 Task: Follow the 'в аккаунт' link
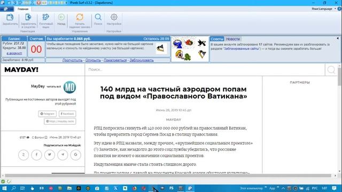pos(14,53)
